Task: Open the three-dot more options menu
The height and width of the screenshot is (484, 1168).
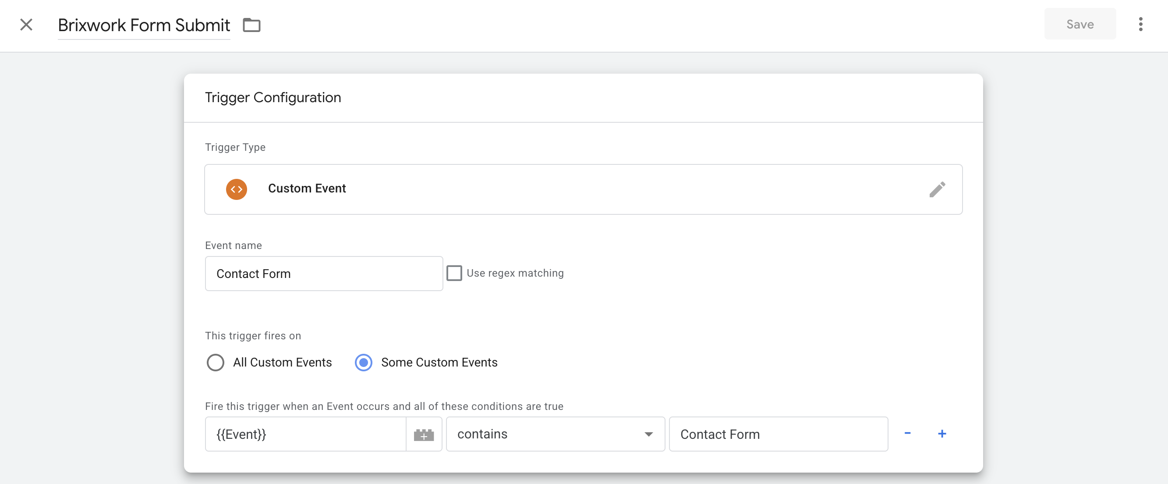Action: [1140, 24]
